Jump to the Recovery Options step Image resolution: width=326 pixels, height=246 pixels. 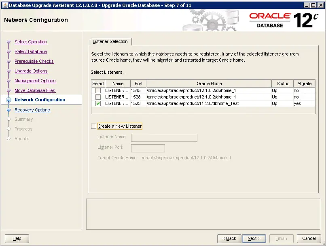[32, 110]
